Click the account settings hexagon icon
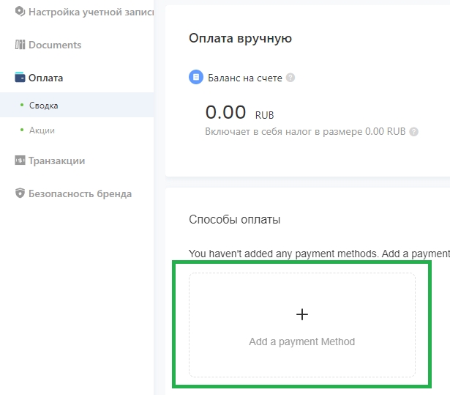This screenshot has height=395, width=450. click(20, 12)
